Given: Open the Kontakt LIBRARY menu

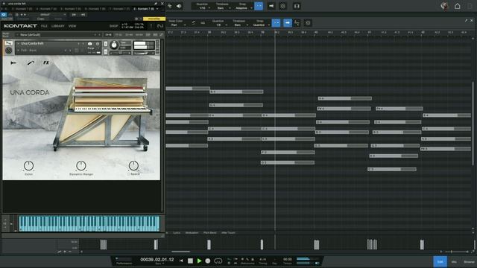Looking at the screenshot, I should [58, 26].
